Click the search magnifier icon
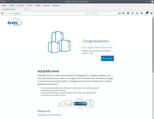Image resolution: width=154 pixels, height=119 pixels. point(91,13)
